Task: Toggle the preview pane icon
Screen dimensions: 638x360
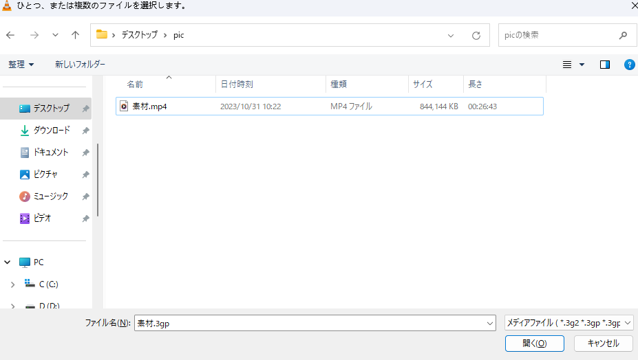Action: coord(605,65)
